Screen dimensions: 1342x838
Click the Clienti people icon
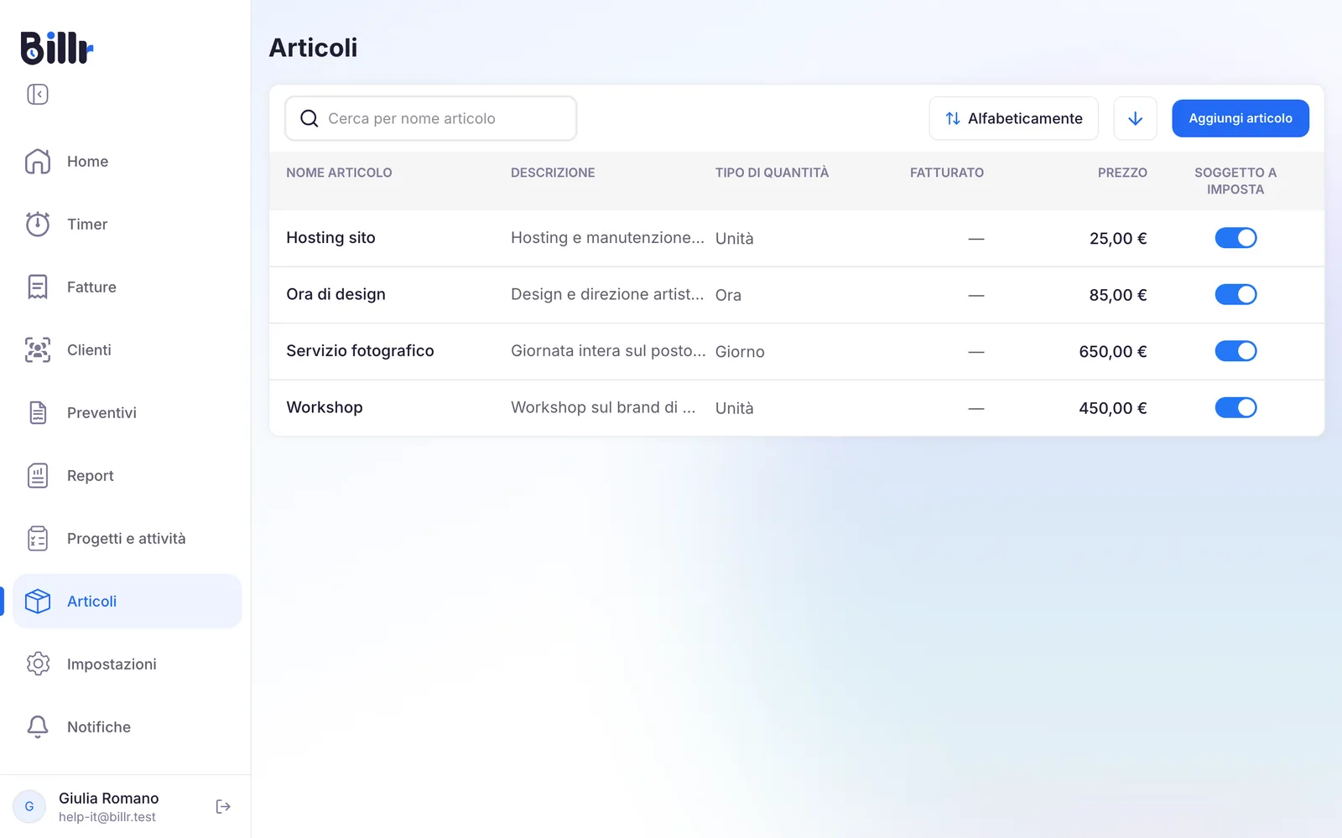[x=38, y=349]
